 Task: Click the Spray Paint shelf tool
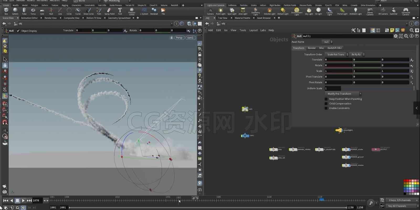pos(109,11)
